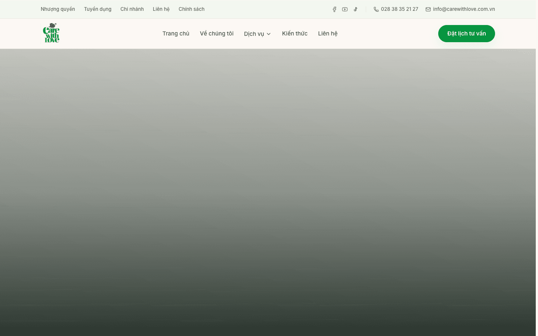538x336 pixels.
Task: Visit the Chi nhánh link
Action: pos(132,9)
